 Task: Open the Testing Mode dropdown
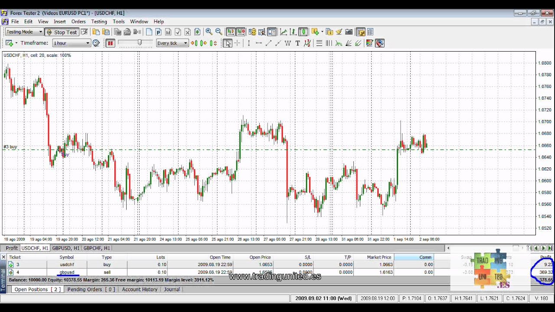[24, 32]
